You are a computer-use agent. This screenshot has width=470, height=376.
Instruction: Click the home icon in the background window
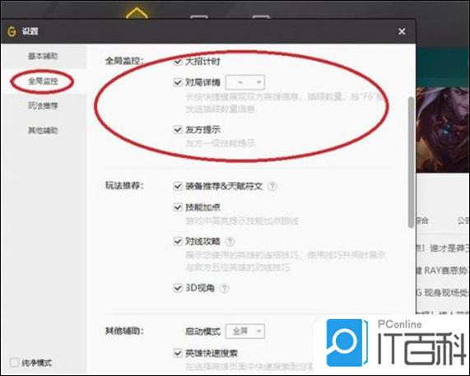pos(137,13)
